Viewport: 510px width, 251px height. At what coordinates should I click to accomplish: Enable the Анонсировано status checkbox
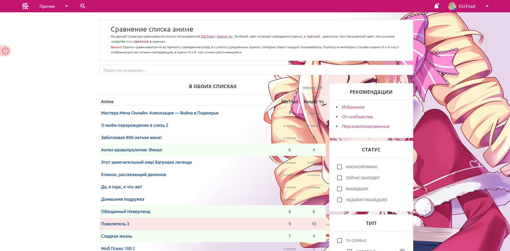click(x=340, y=167)
